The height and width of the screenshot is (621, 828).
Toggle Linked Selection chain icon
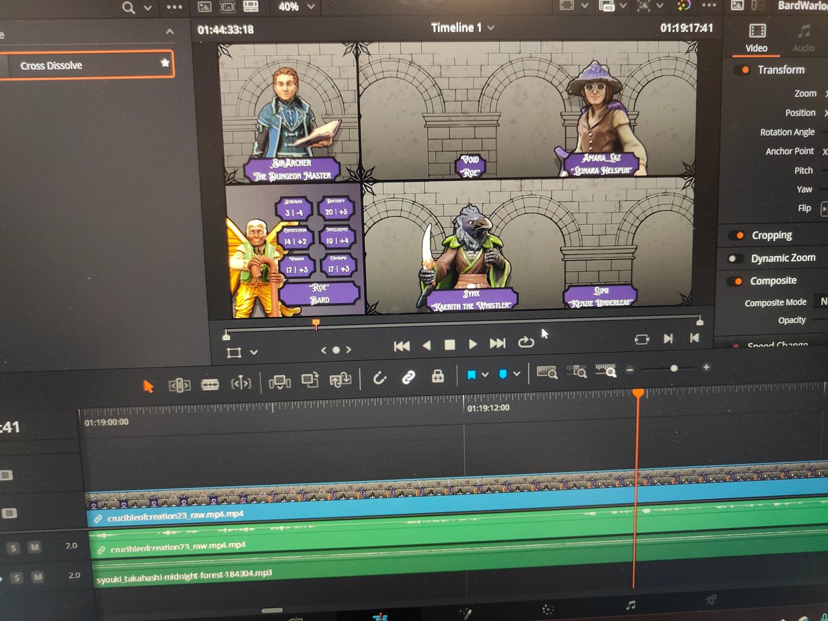point(408,377)
